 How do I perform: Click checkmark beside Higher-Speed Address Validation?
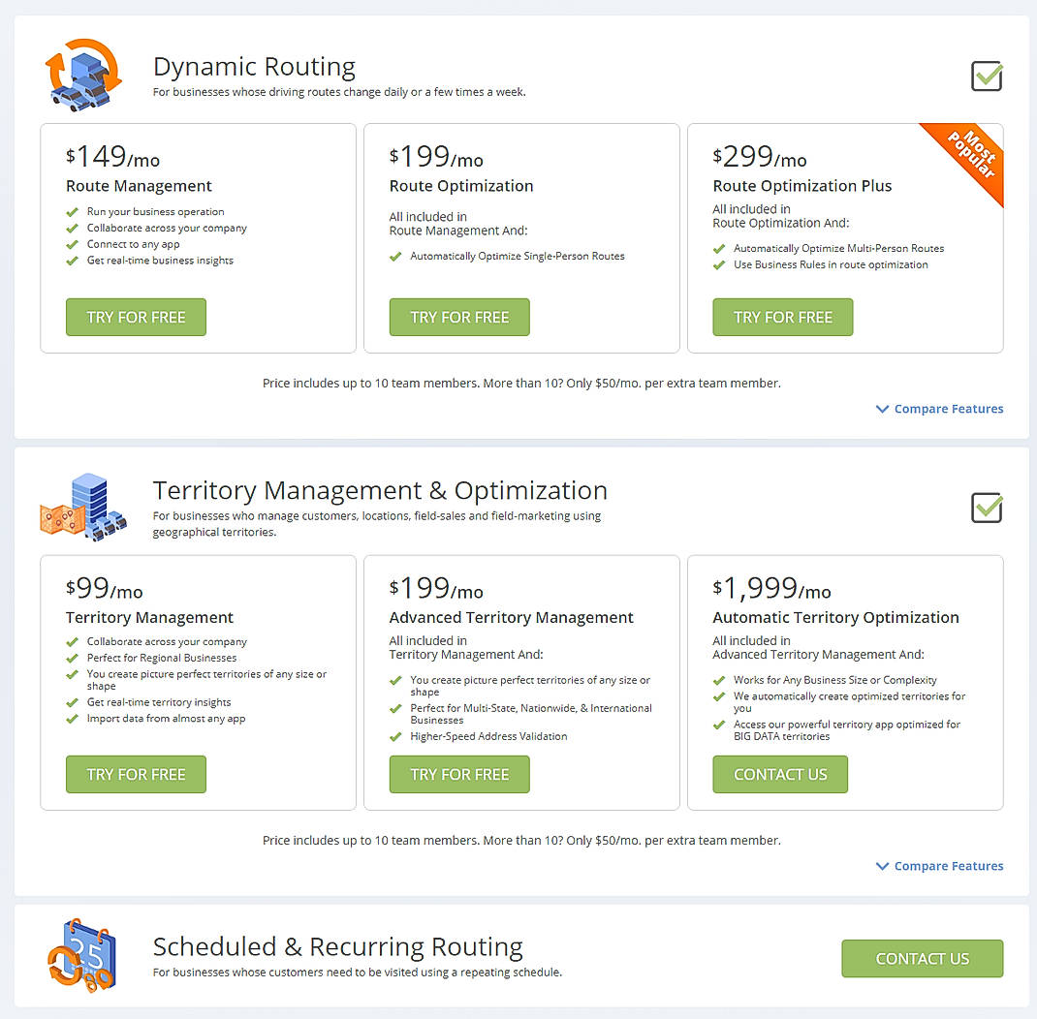point(396,735)
